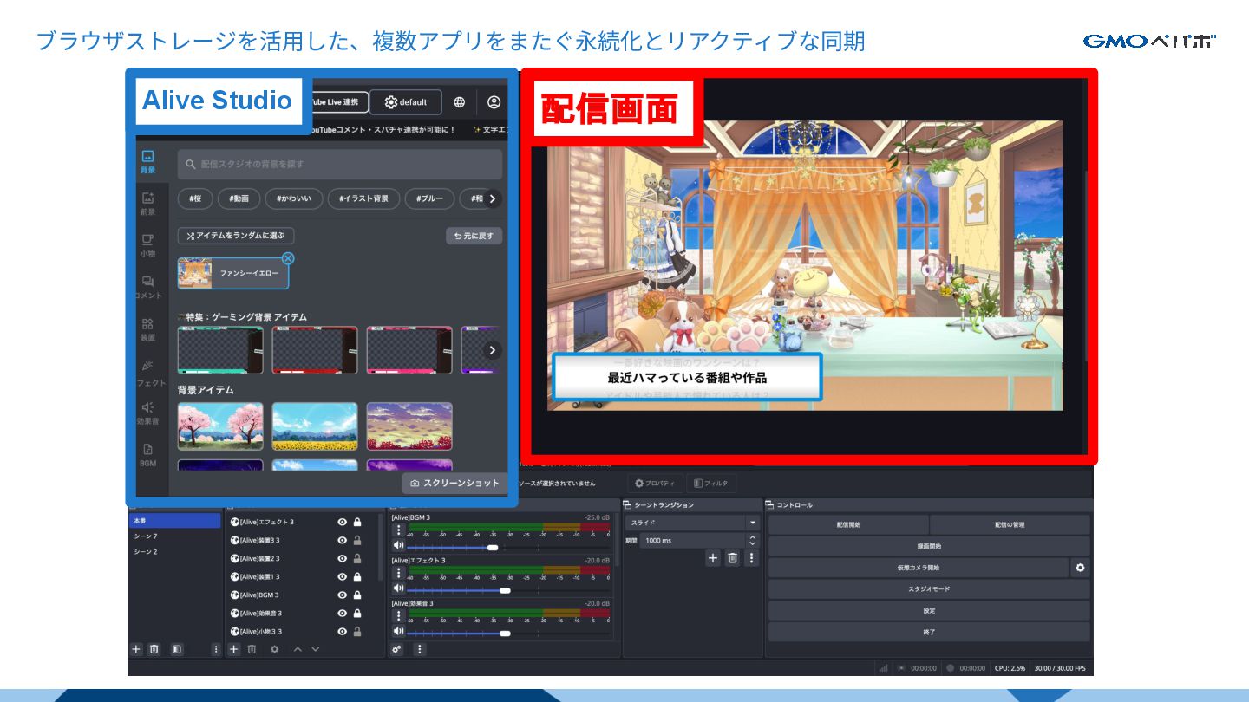Click the 期間 1000 ms stepper arrows

click(x=752, y=540)
